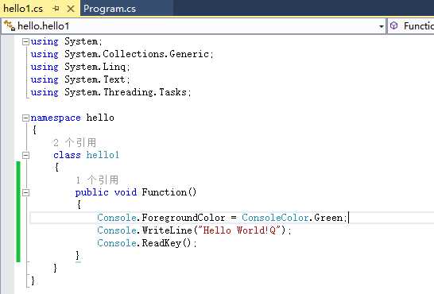
Task: Open the '2 个引用' CodeLens above class
Action: 75,143
